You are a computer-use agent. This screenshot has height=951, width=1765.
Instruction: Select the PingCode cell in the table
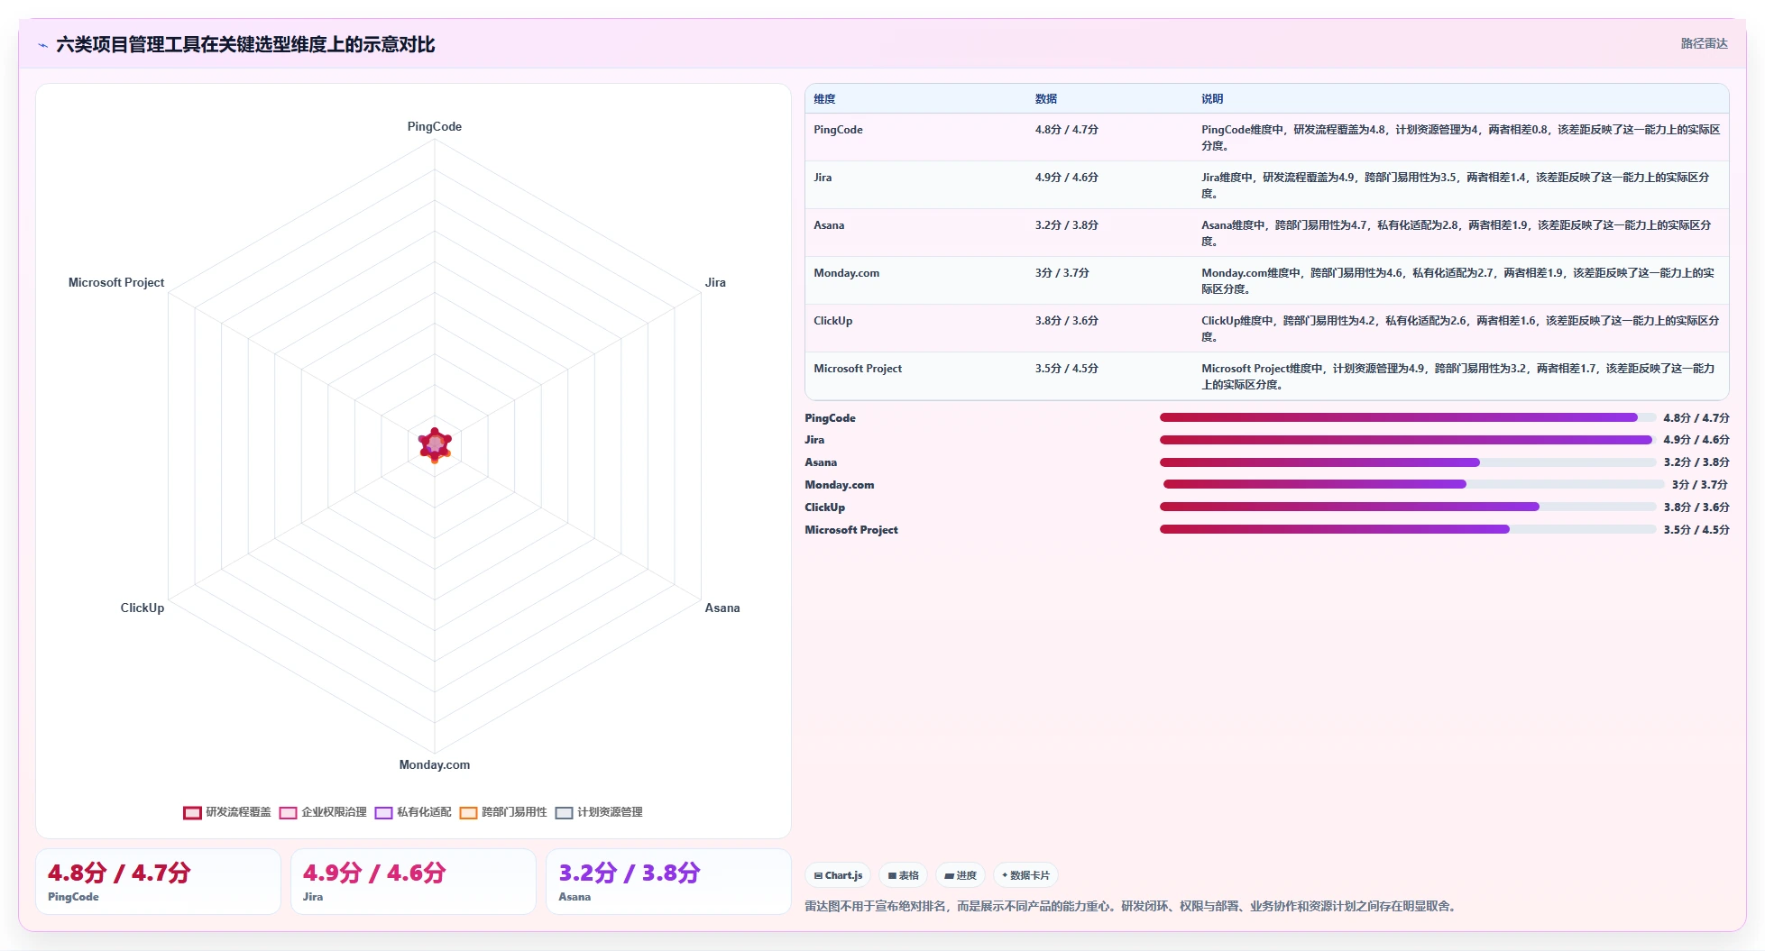coord(838,130)
